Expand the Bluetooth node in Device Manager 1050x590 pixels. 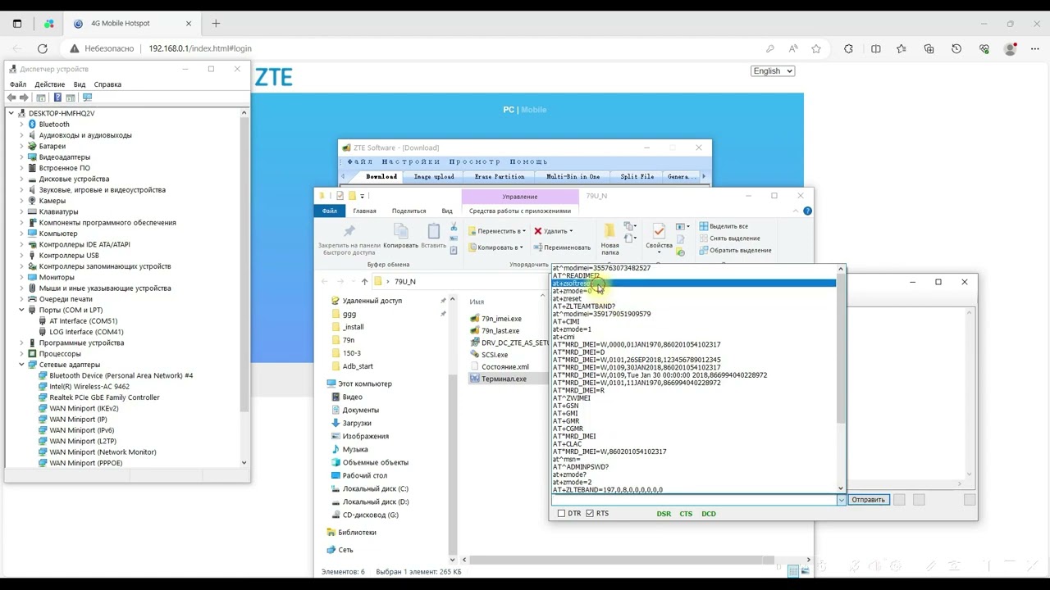point(22,125)
